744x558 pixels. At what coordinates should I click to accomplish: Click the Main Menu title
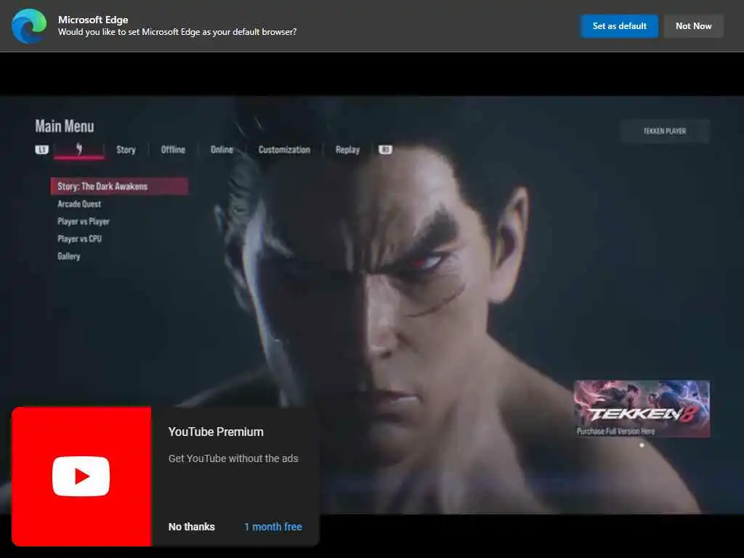tap(65, 126)
